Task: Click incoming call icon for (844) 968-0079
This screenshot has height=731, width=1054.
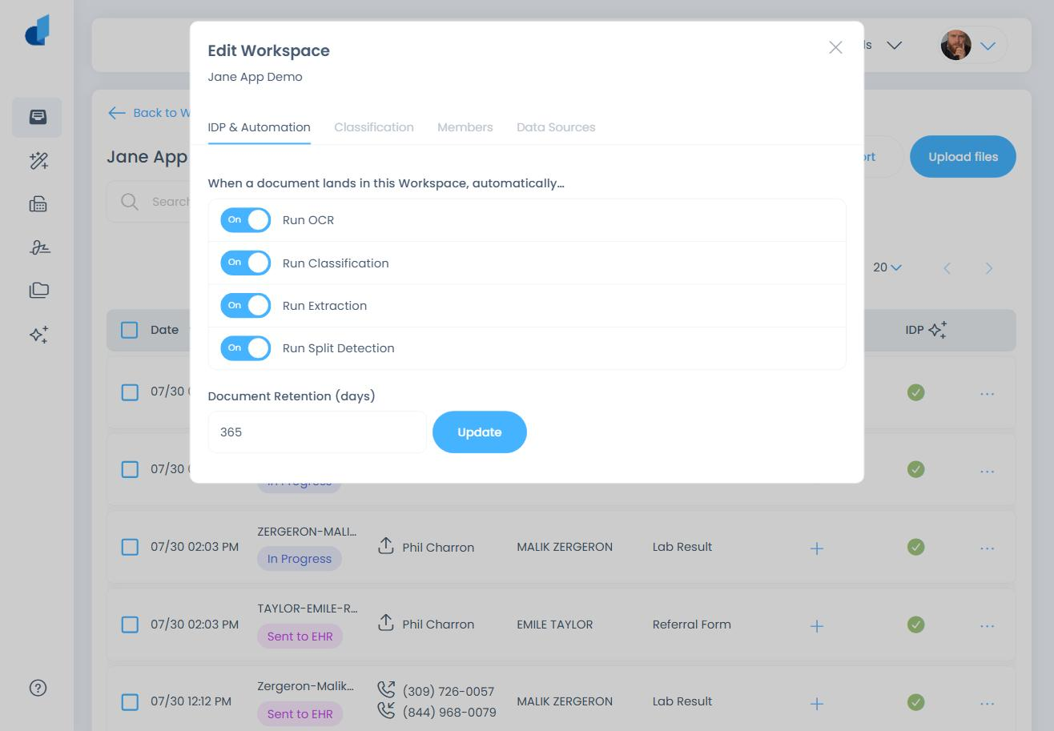Action: tap(386, 710)
